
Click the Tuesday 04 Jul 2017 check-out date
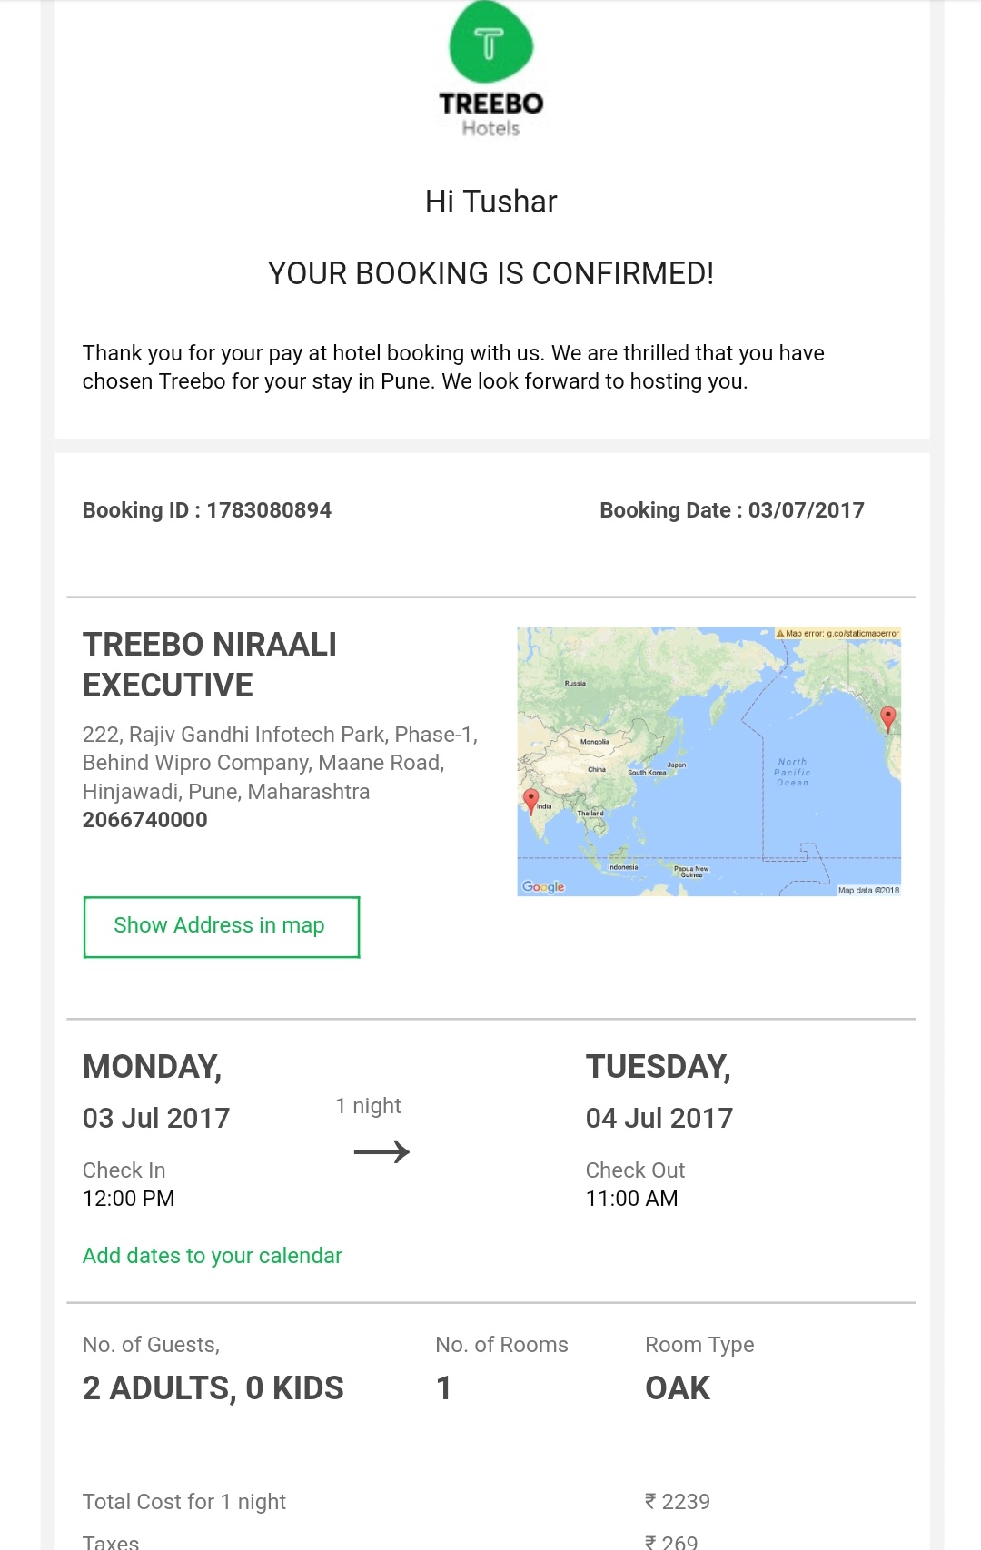[x=659, y=1117]
